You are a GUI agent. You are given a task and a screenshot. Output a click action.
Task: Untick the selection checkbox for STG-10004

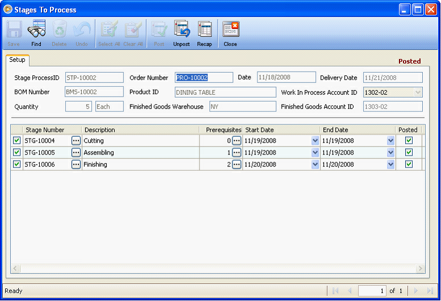[x=16, y=141]
